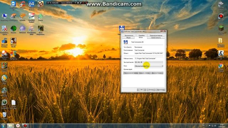
Task: Click the Сменить значок button
Action: [x=145, y=73]
